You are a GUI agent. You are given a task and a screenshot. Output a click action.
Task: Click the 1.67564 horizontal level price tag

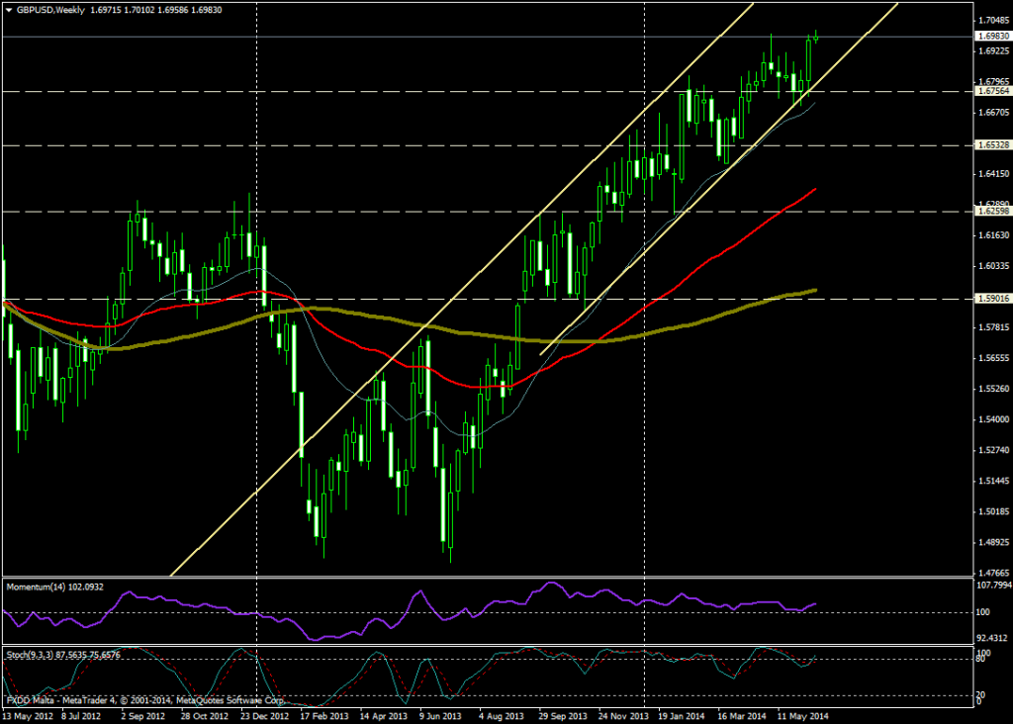(992, 91)
